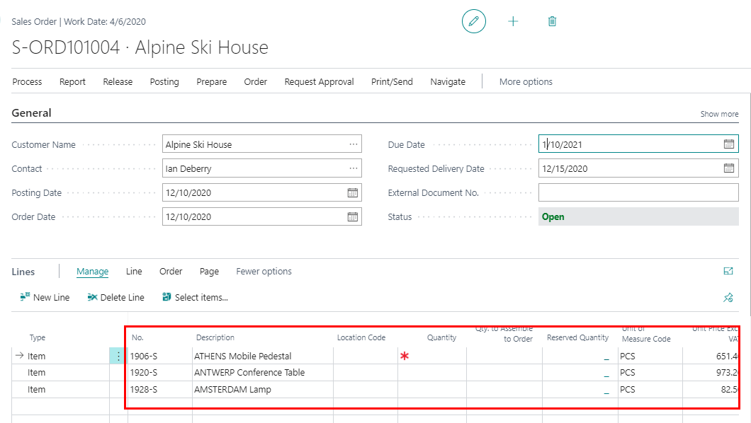Select Order tab in Lines section
Viewport: 751px width, 423px height.
click(171, 272)
